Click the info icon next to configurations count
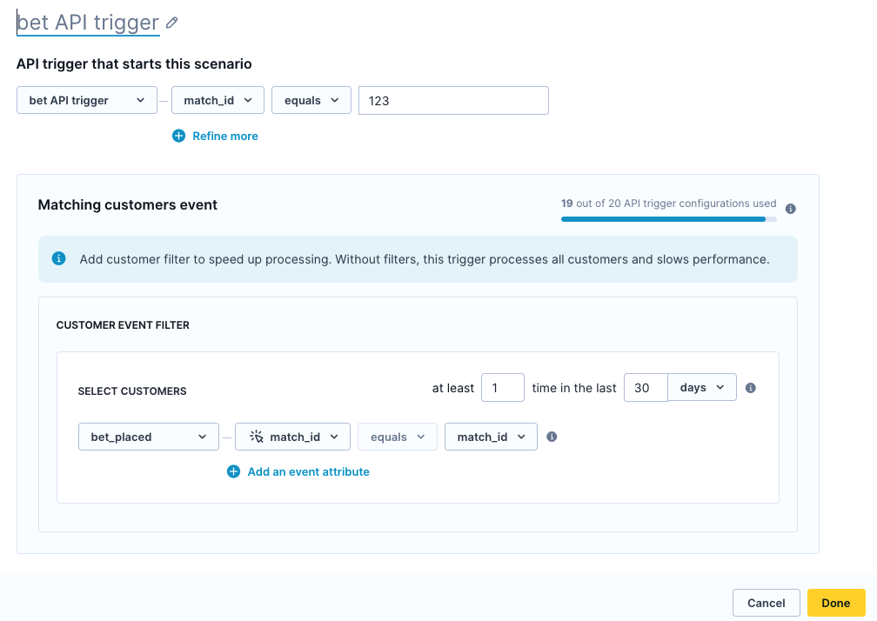 (x=790, y=208)
